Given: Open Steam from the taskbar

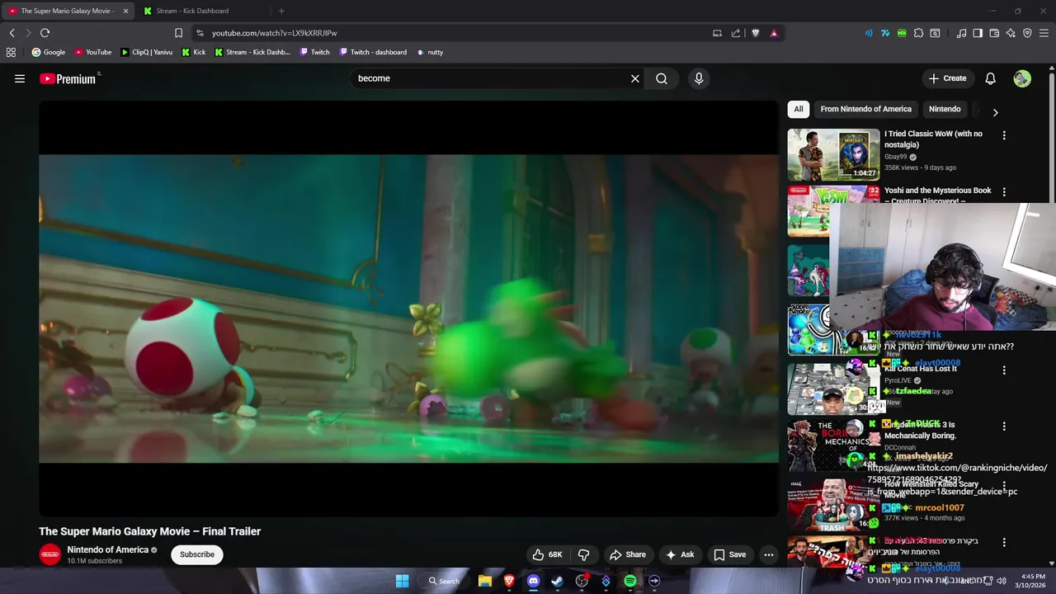Looking at the screenshot, I should (x=558, y=581).
